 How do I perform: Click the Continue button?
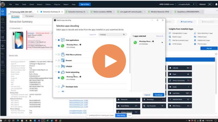[158, 95]
